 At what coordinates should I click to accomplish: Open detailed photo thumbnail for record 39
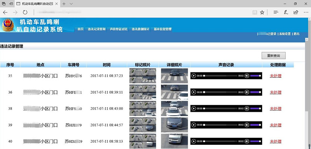pyautogui.click(x=174, y=125)
